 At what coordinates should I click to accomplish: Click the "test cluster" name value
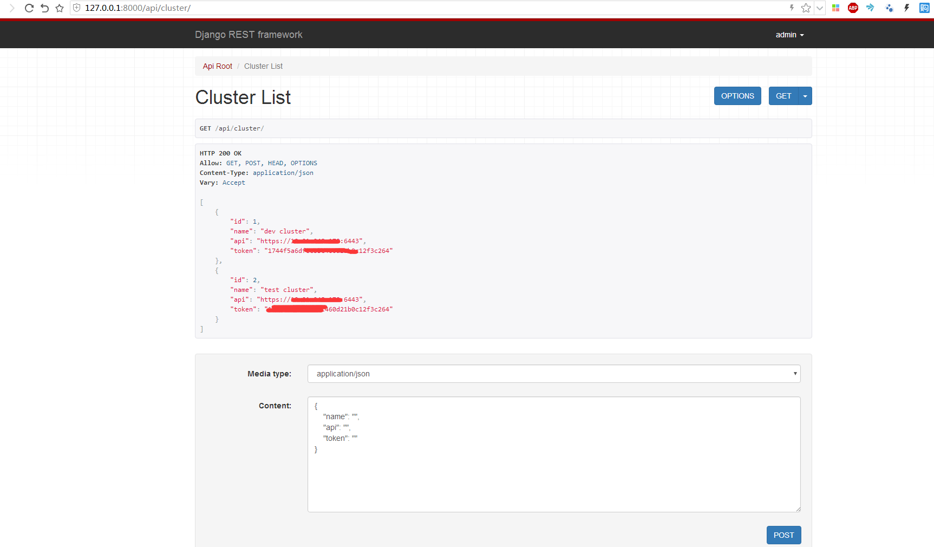pyautogui.click(x=287, y=290)
